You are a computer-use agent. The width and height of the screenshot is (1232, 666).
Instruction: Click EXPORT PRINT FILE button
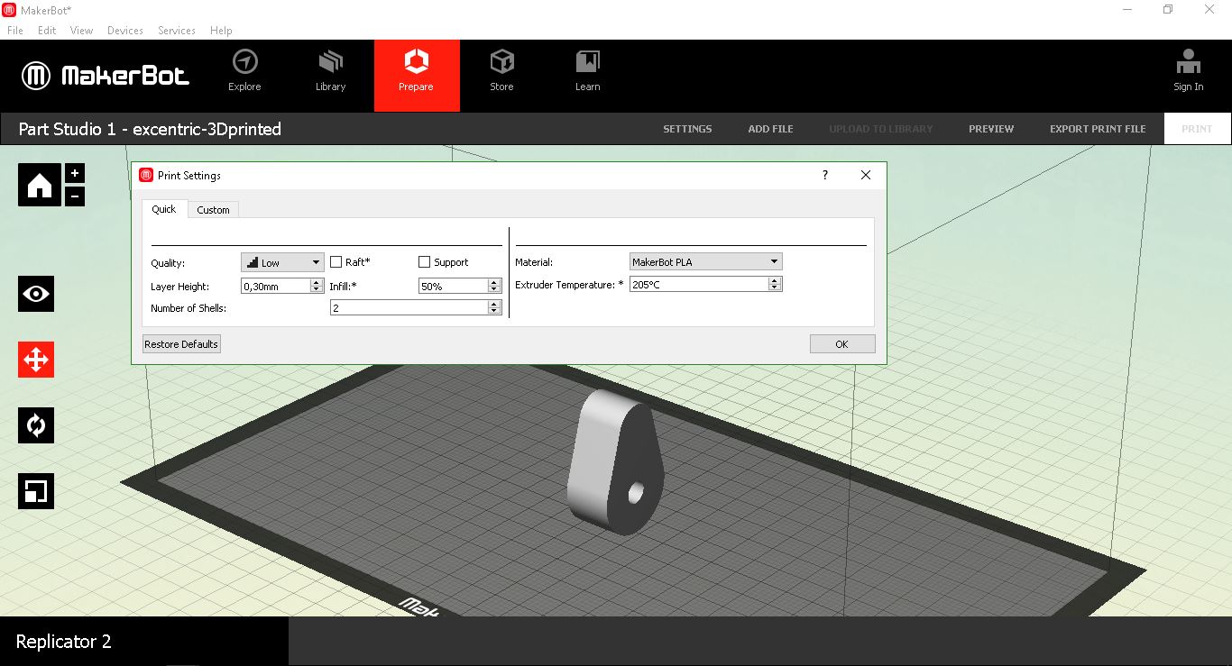pyautogui.click(x=1098, y=129)
